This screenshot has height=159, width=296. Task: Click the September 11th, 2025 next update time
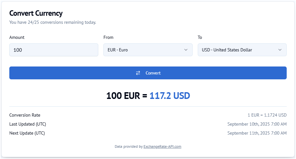click(257, 133)
